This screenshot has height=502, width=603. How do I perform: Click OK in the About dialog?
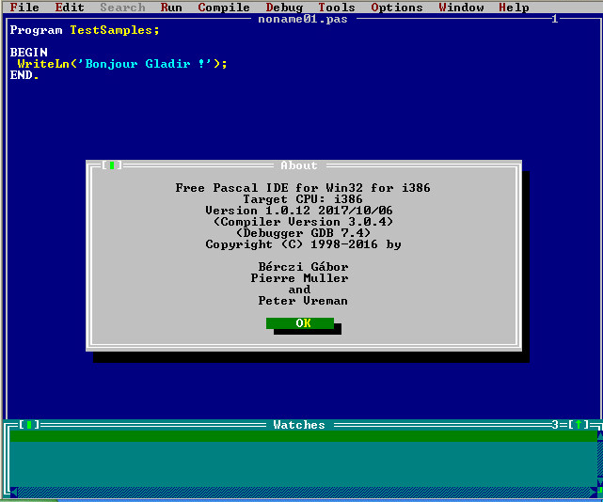[x=300, y=323]
